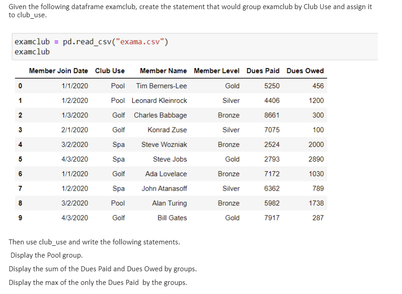
Task: Select the Dues Paid column header
Action: (263, 71)
